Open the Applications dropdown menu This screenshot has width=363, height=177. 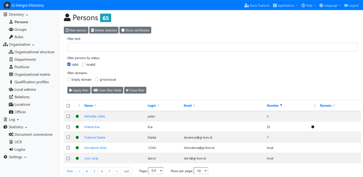(285, 5)
